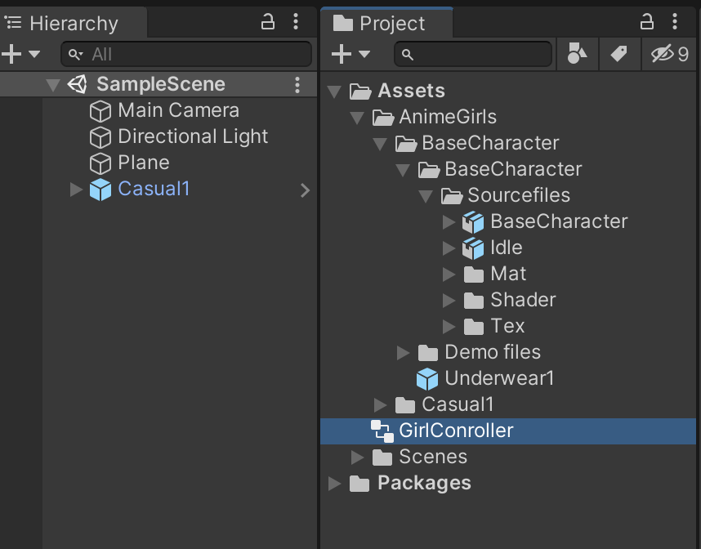Screen dimensions: 701x549
Task: Select Casual1 name in the Hierarchy
Action: click(x=154, y=189)
